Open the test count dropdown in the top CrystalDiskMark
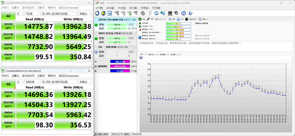This screenshot has height=136, width=295. [20, 14]
